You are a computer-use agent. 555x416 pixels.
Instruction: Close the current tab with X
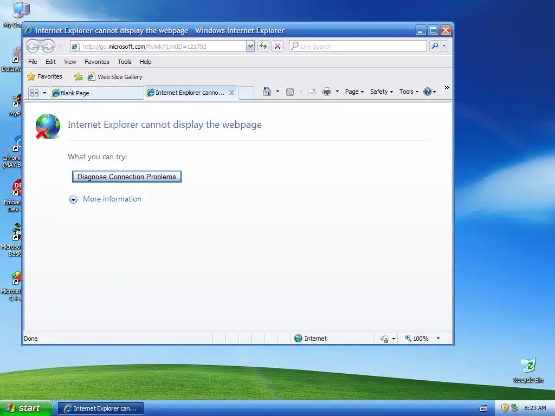[x=231, y=93]
